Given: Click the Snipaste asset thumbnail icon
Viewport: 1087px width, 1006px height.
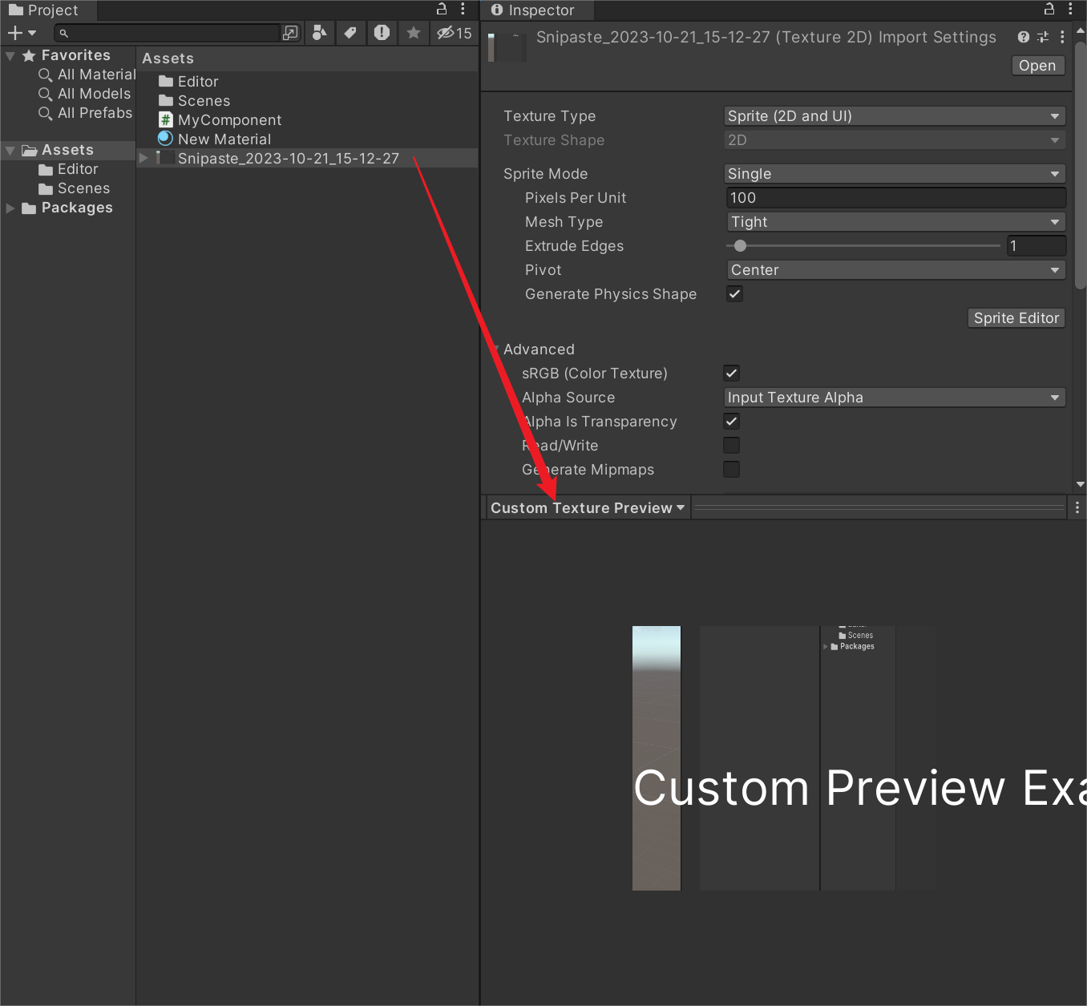Looking at the screenshot, I should pos(166,159).
